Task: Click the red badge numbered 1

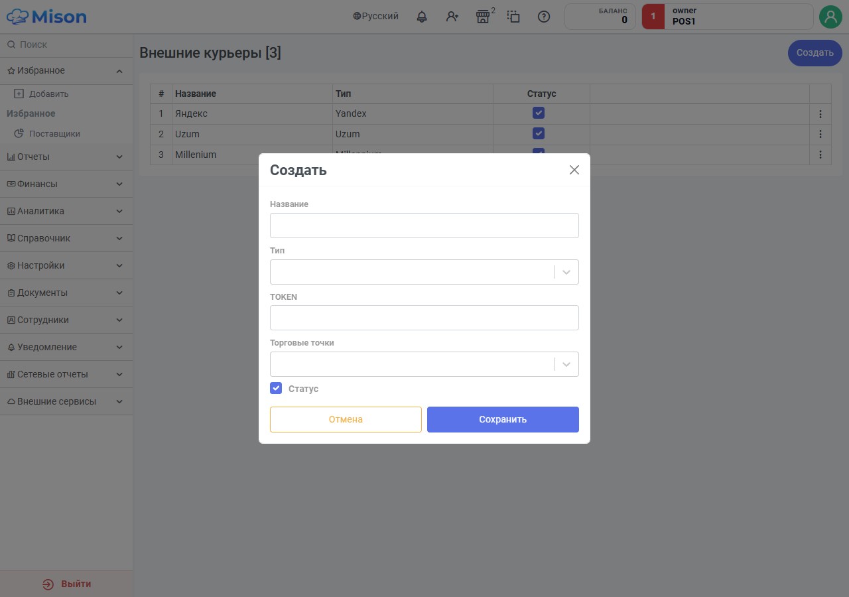Action: tap(653, 17)
